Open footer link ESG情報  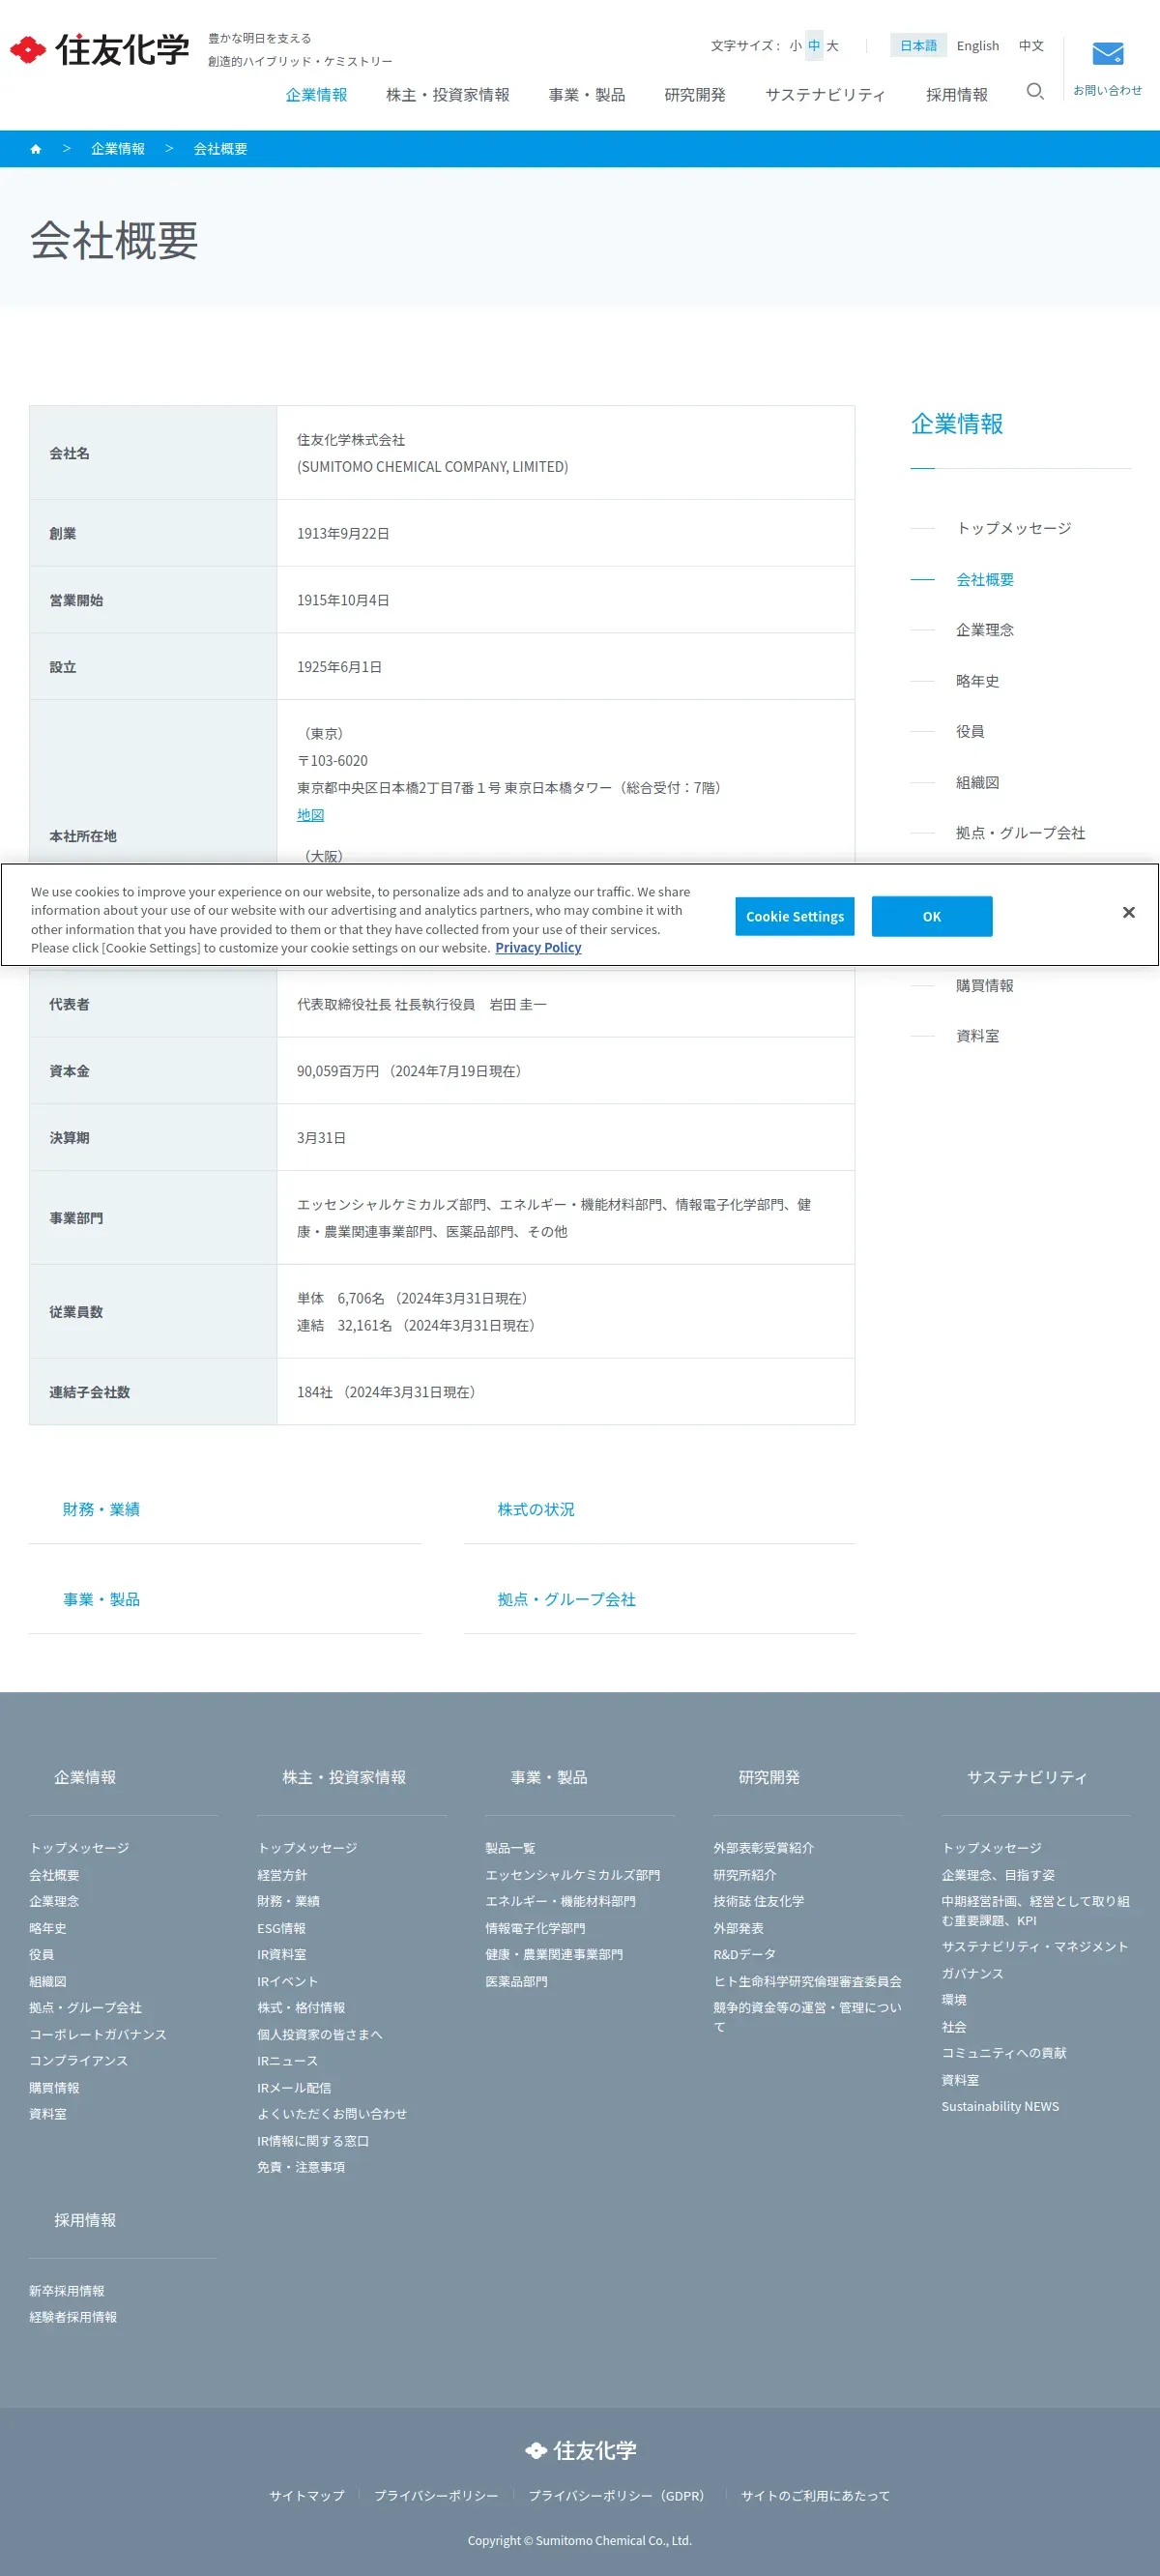pyautogui.click(x=281, y=1929)
